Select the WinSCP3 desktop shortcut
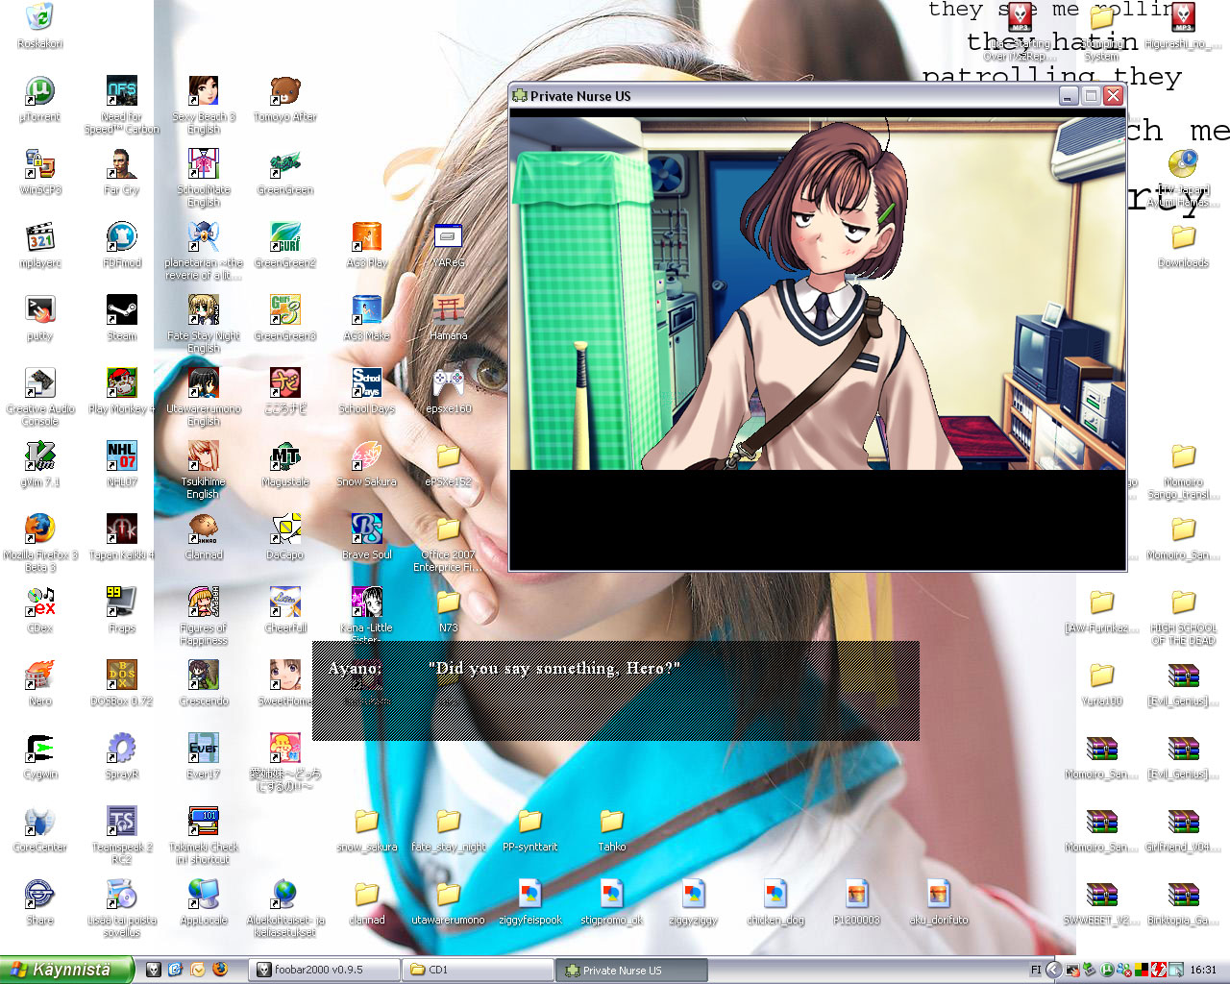The height and width of the screenshot is (984, 1230). pyautogui.click(x=39, y=164)
